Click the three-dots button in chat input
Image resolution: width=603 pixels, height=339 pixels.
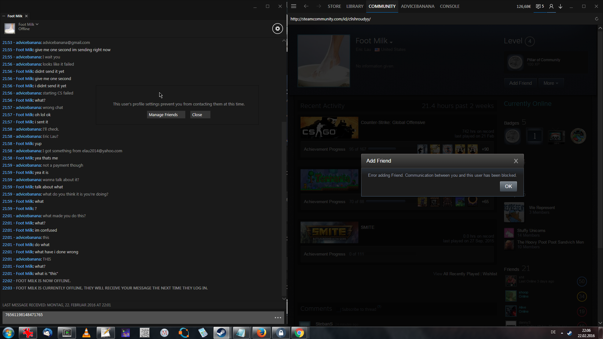[x=278, y=318]
